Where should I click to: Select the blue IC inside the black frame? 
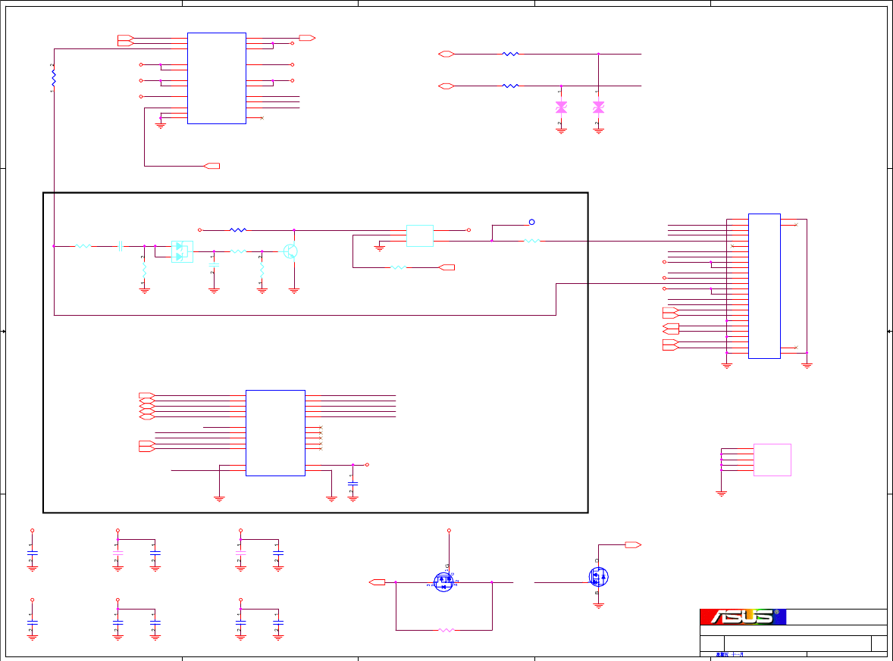point(275,433)
